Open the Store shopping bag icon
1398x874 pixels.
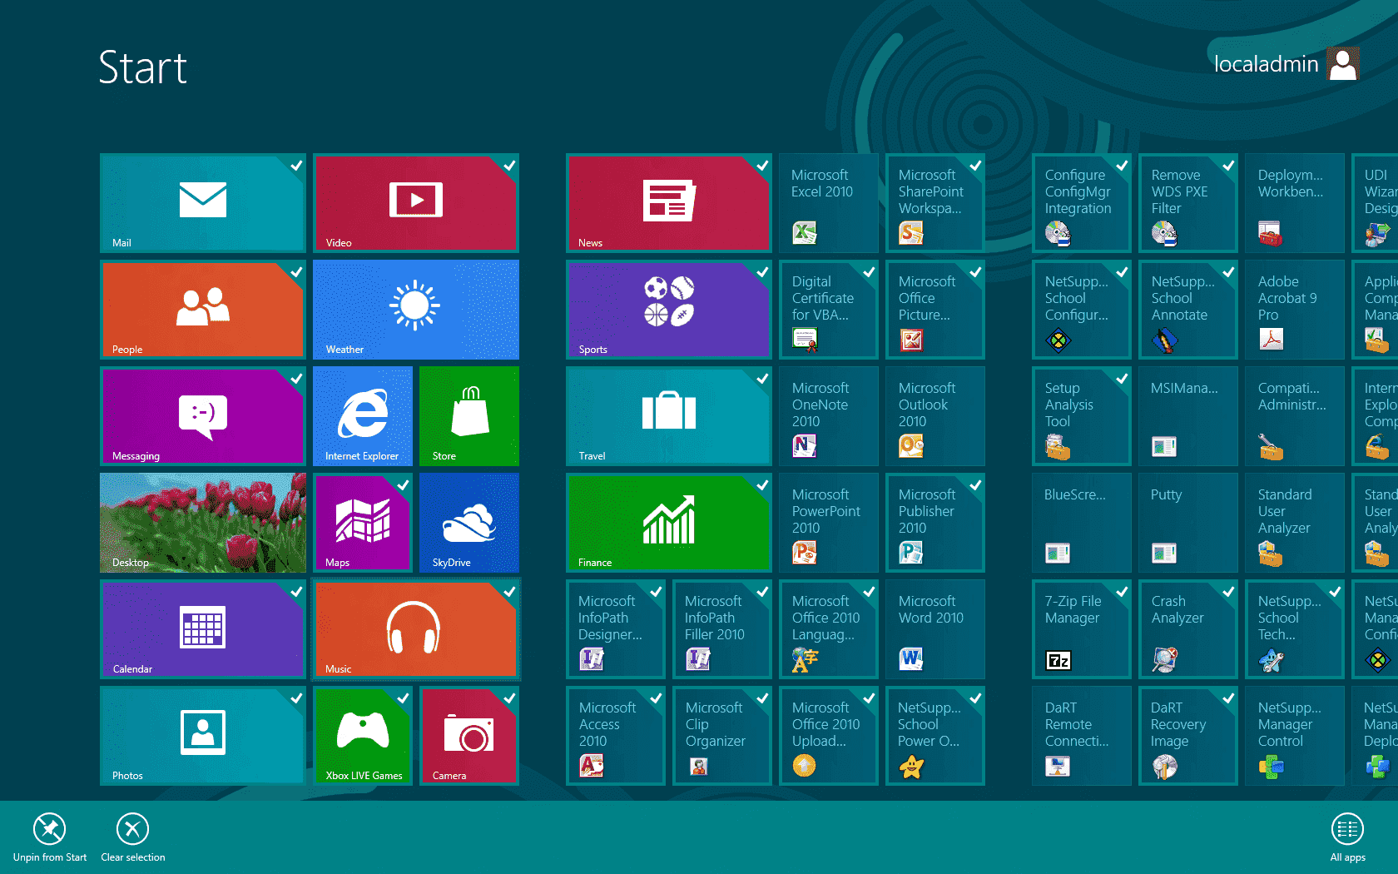470,410
